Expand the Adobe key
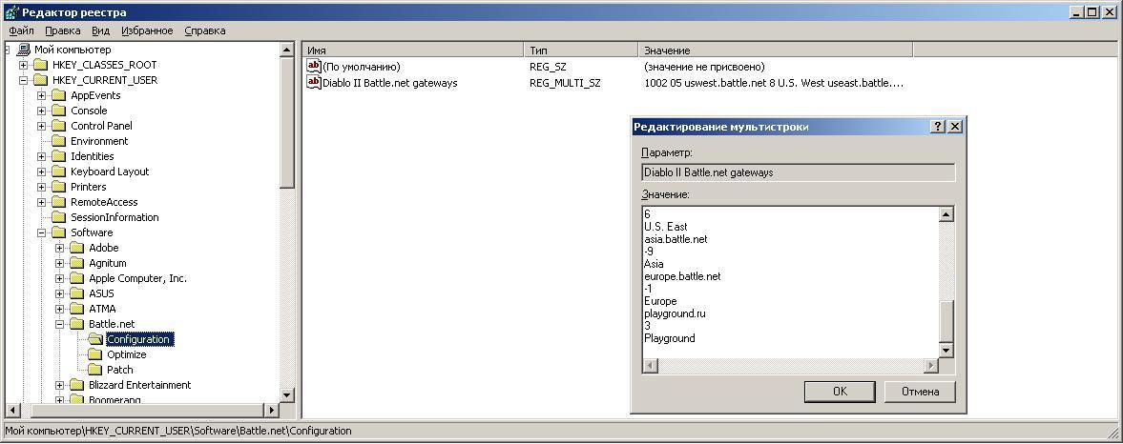This screenshot has width=1123, height=444. pyautogui.click(x=60, y=248)
